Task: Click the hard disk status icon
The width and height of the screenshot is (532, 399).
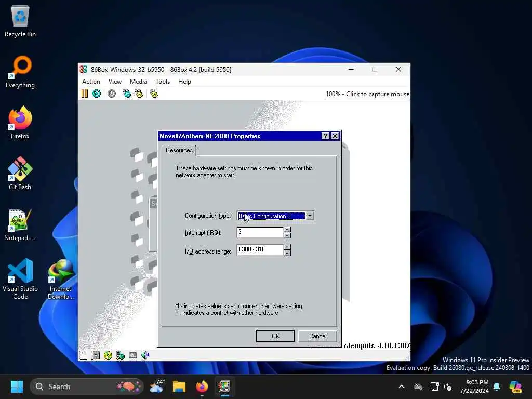Action: click(x=133, y=355)
